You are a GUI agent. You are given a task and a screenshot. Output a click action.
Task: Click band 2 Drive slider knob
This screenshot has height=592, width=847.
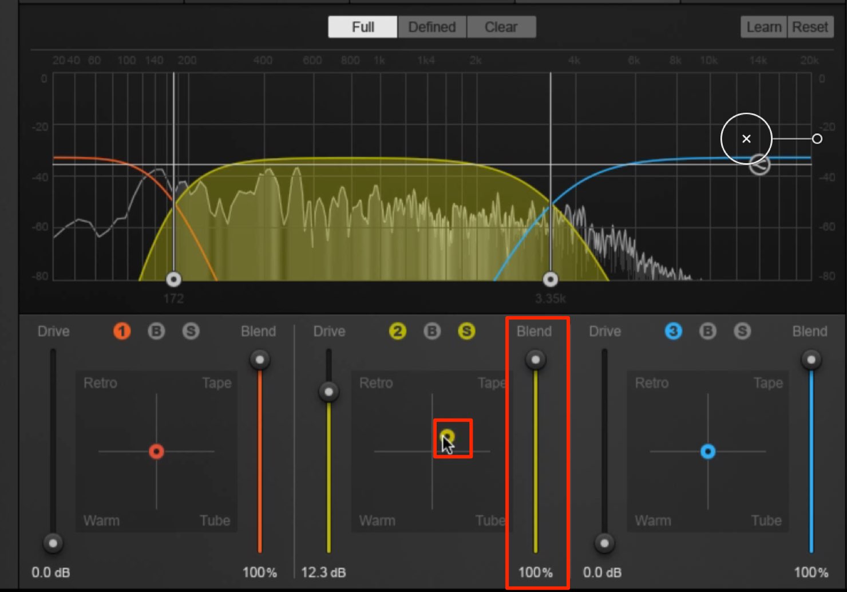(328, 392)
